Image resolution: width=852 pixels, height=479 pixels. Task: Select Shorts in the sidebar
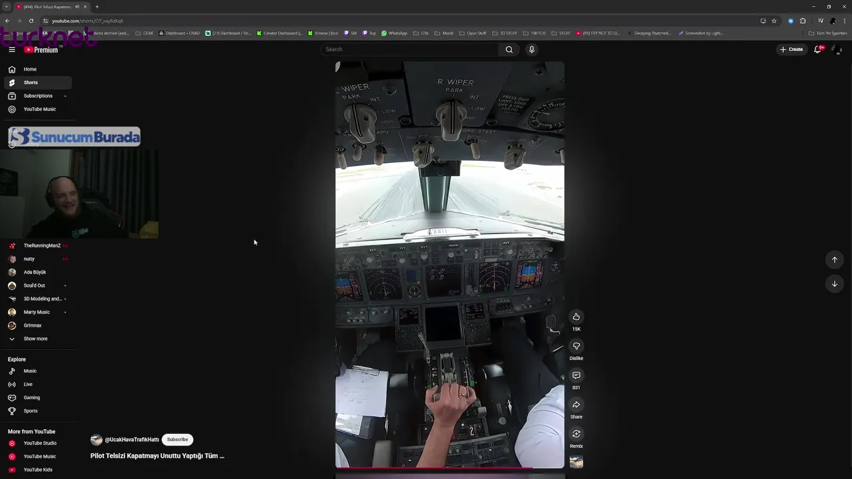click(x=37, y=82)
